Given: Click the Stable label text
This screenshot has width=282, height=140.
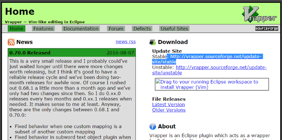Looking at the screenshot, I should click(159, 56).
